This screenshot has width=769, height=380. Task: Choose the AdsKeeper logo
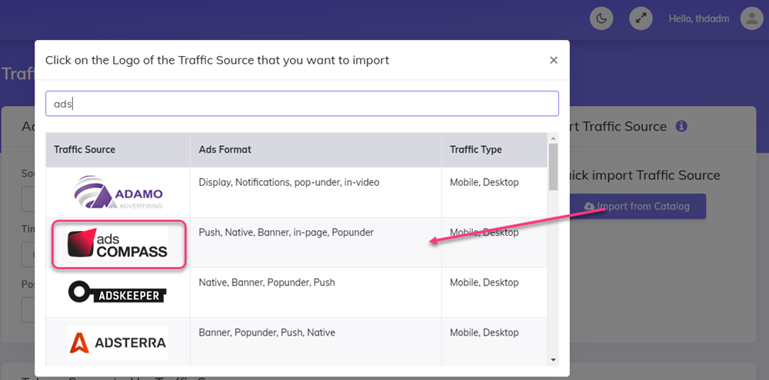118,292
